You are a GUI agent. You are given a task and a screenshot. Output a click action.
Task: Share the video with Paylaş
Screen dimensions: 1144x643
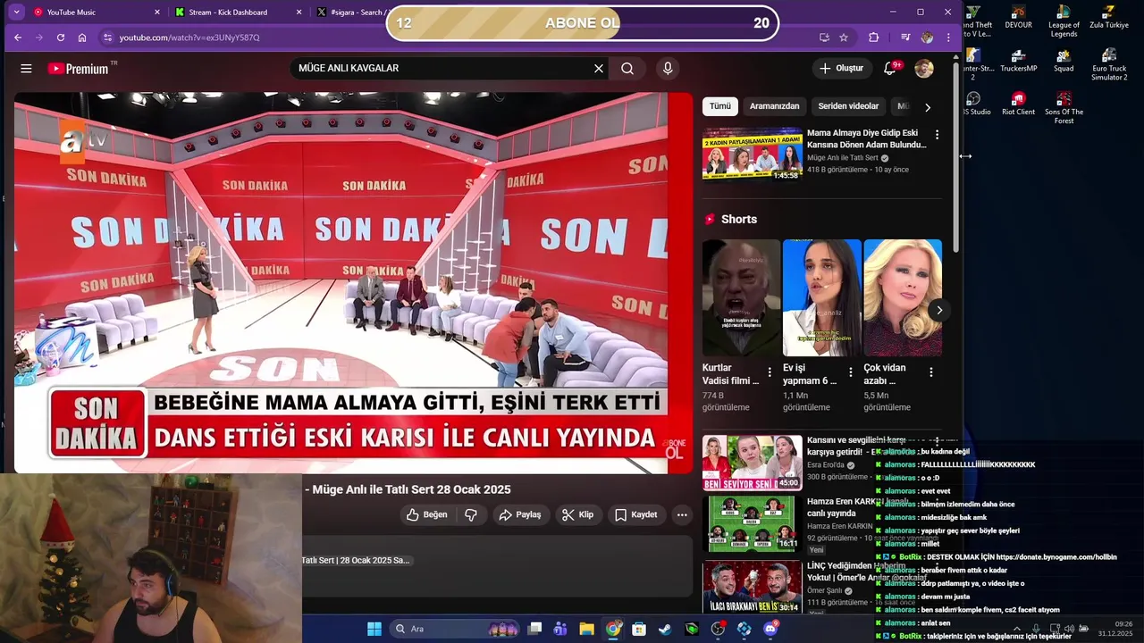click(x=519, y=514)
